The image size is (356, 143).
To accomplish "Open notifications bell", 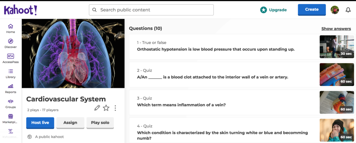I will [x=348, y=10].
